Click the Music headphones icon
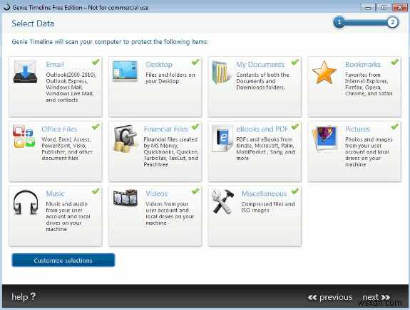The height and width of the screenshot is (310, 410). pyautogui.click(x=26, y=203)
